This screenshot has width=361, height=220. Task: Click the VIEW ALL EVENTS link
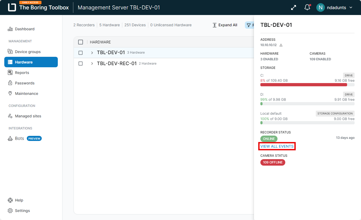[277, 146]
